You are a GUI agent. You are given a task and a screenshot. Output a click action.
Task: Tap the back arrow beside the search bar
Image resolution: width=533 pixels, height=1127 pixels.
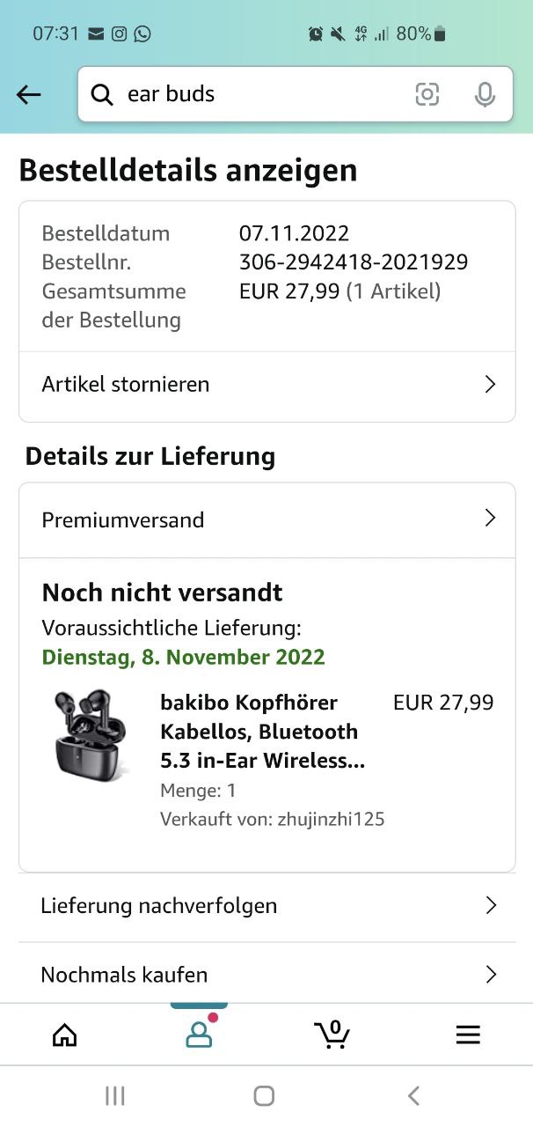29,95
